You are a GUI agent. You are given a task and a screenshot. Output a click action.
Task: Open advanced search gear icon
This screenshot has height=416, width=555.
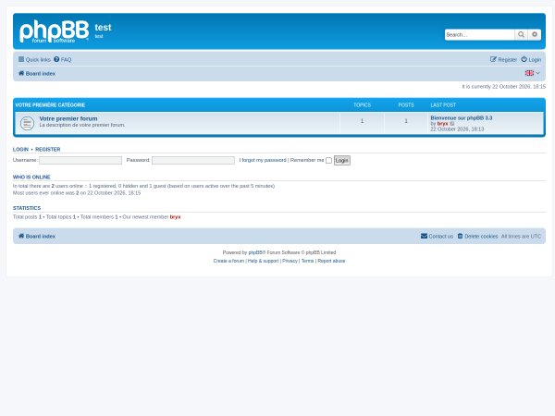(535, 35)
